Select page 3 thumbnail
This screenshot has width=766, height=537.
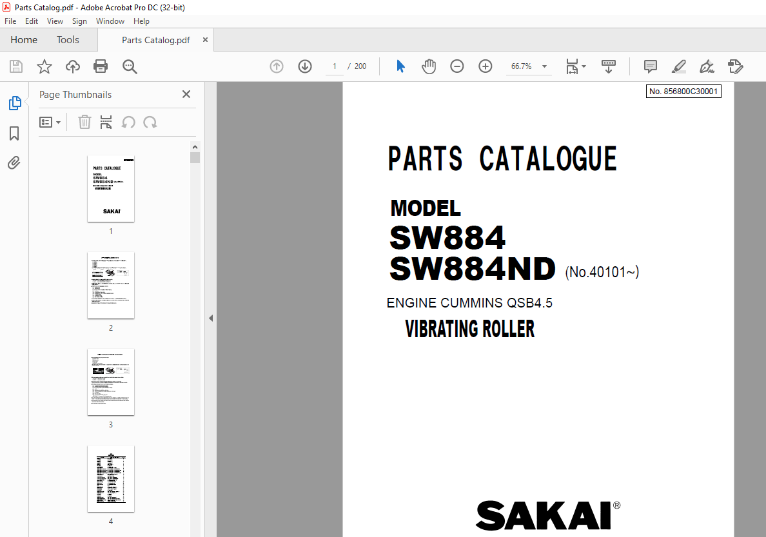click(x=111, y=382)
